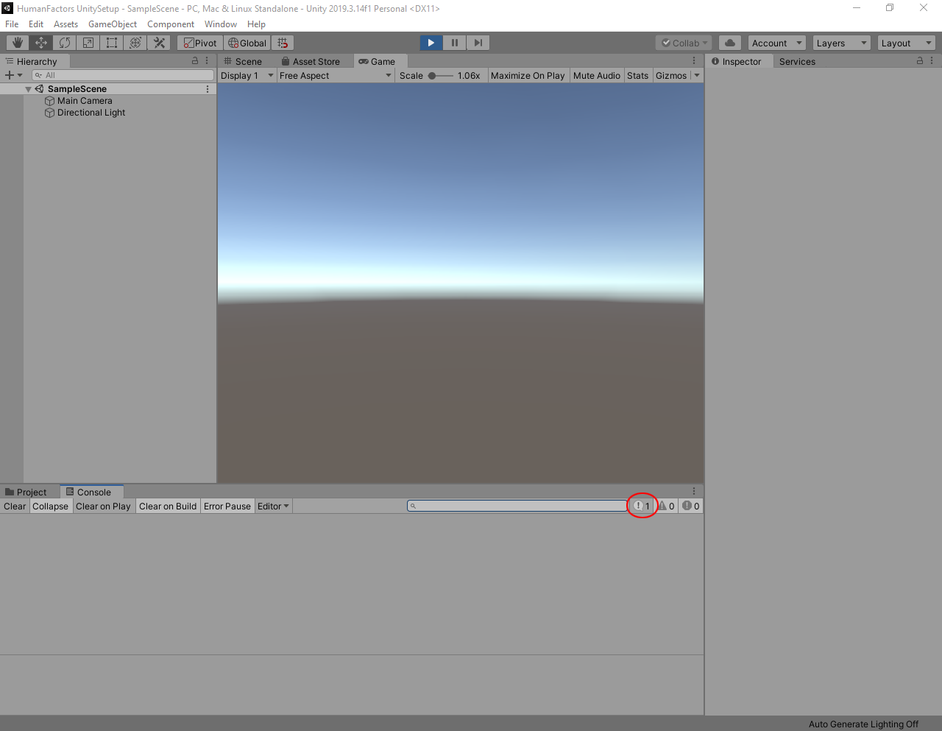This screenshot has height=731, width=942.
Task: Open Inspector panel options menu
Action: pos(932,61)
